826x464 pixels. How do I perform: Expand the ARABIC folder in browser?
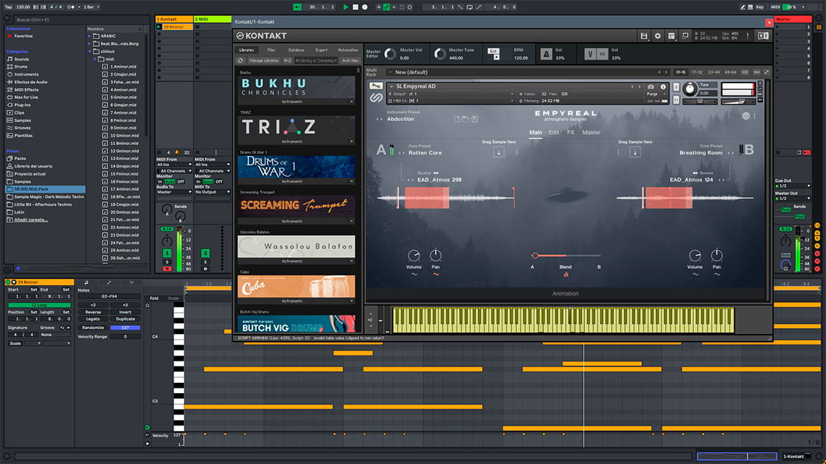(90, 36)
